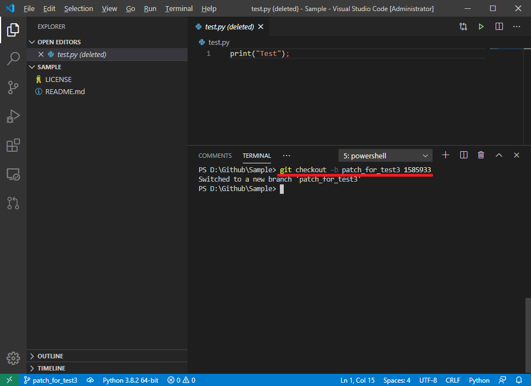Show more panel tabs ellipsis
This screenshot has width=531, height=386.
[287, 156]
